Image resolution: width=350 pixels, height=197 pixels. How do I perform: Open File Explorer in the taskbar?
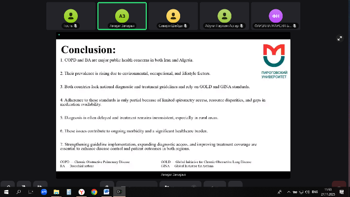tap(57, 192)
